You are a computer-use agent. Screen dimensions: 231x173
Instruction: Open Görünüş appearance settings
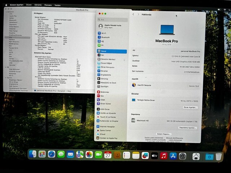coord(103,79)
